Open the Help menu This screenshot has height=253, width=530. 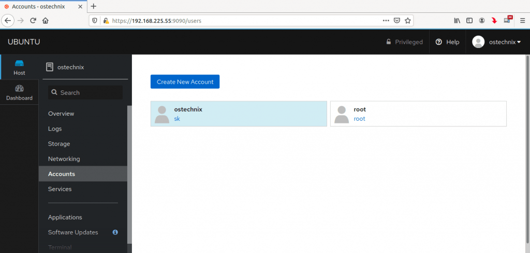coord(448,42)
